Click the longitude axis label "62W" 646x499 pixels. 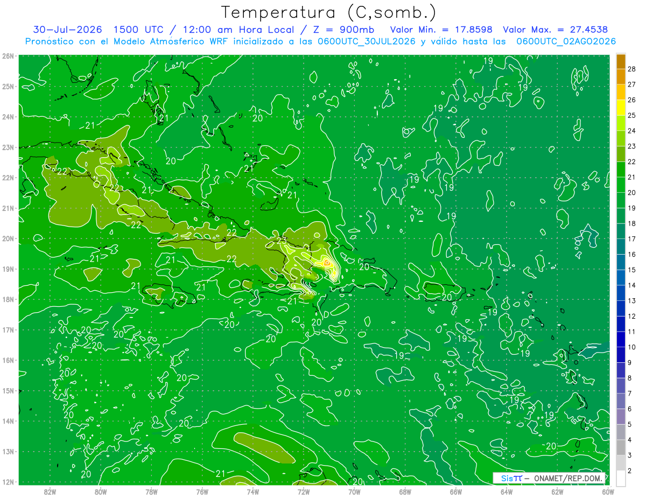click(557, 491)
